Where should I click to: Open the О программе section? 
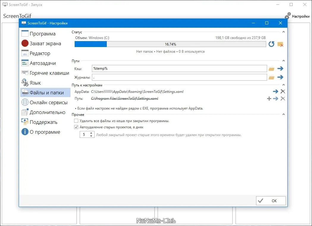[45, 132]
